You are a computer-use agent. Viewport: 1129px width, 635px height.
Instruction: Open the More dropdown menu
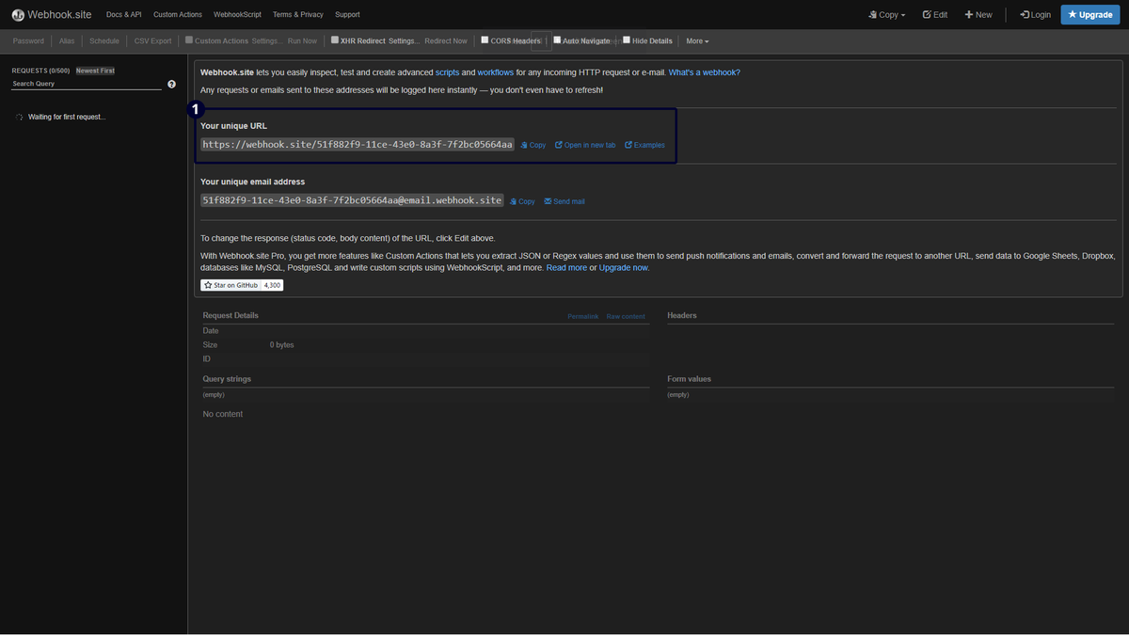697,41
